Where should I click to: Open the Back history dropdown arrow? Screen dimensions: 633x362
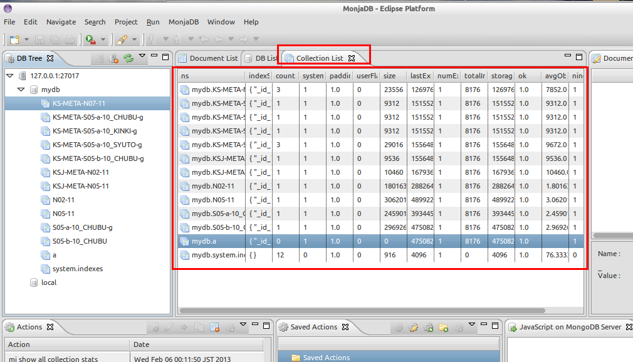coord(231,39)
